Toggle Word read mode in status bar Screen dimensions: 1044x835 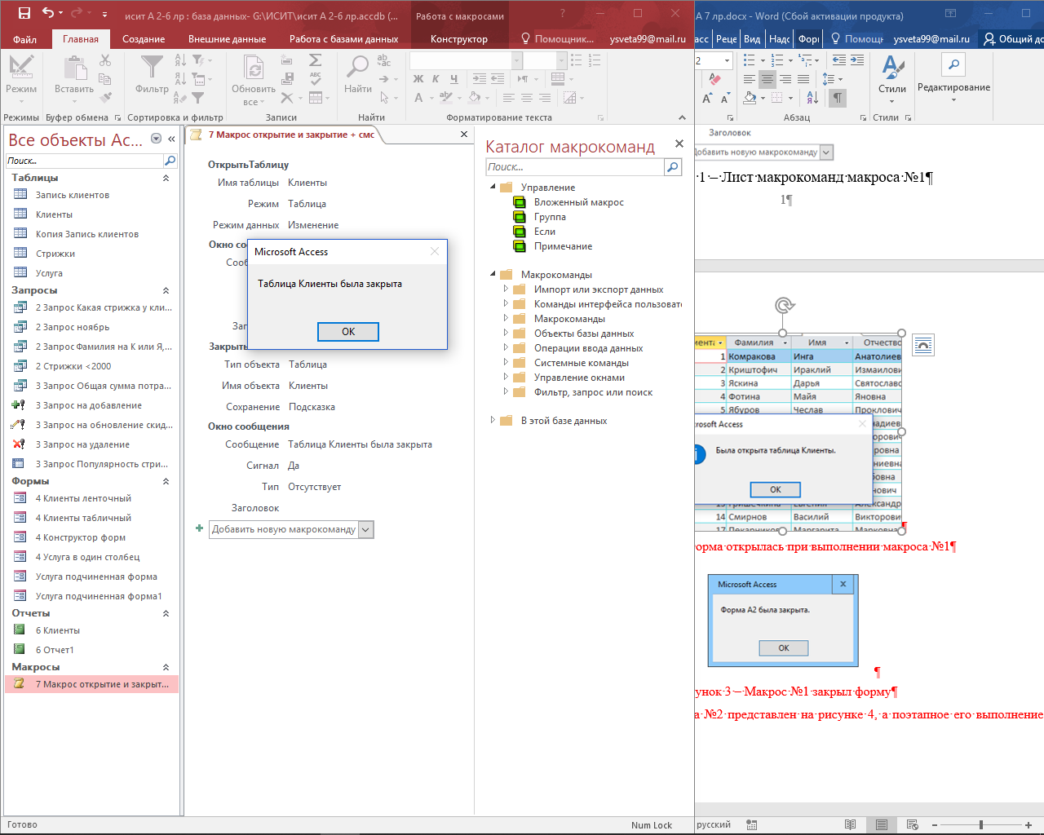coord(851,824)
